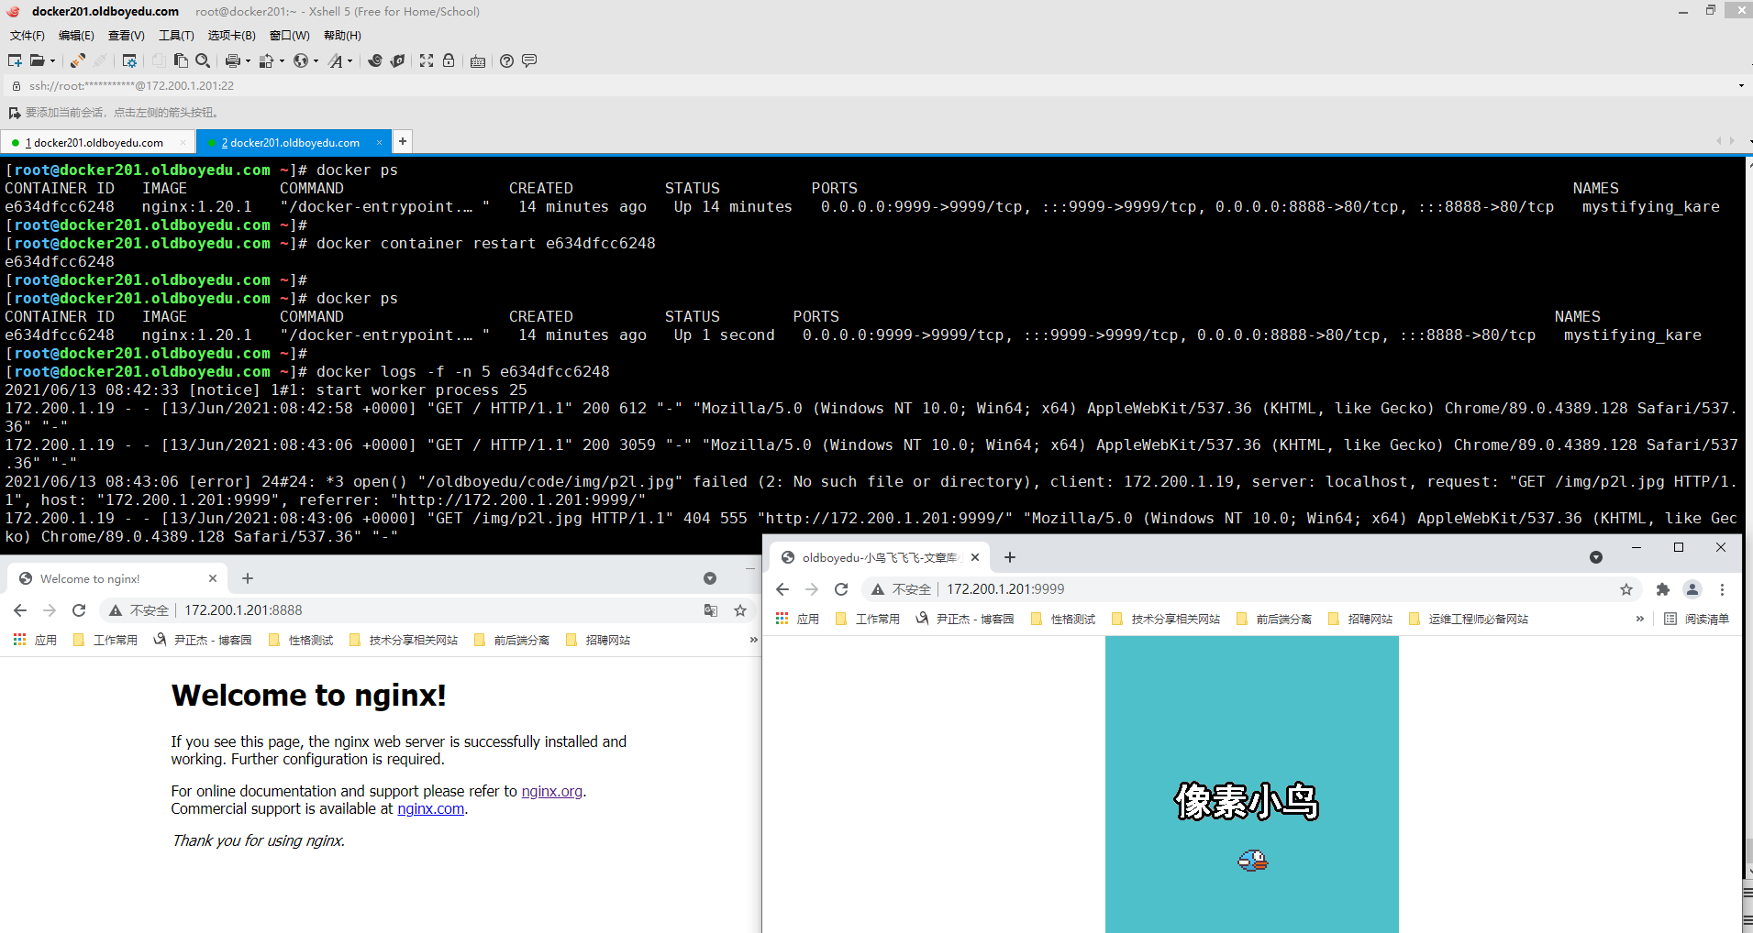Follow the nginx.org link

pyautogui.click(x=551, y=791)
